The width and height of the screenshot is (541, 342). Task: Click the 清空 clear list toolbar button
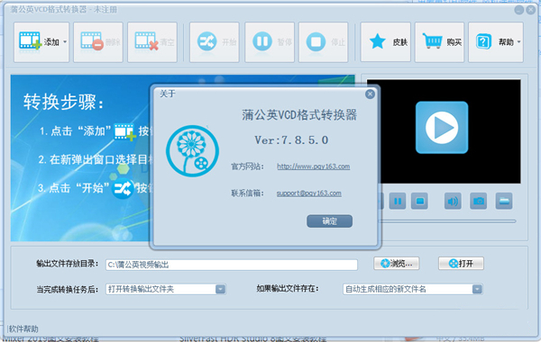pyautogui.click(x=152, y=42)
